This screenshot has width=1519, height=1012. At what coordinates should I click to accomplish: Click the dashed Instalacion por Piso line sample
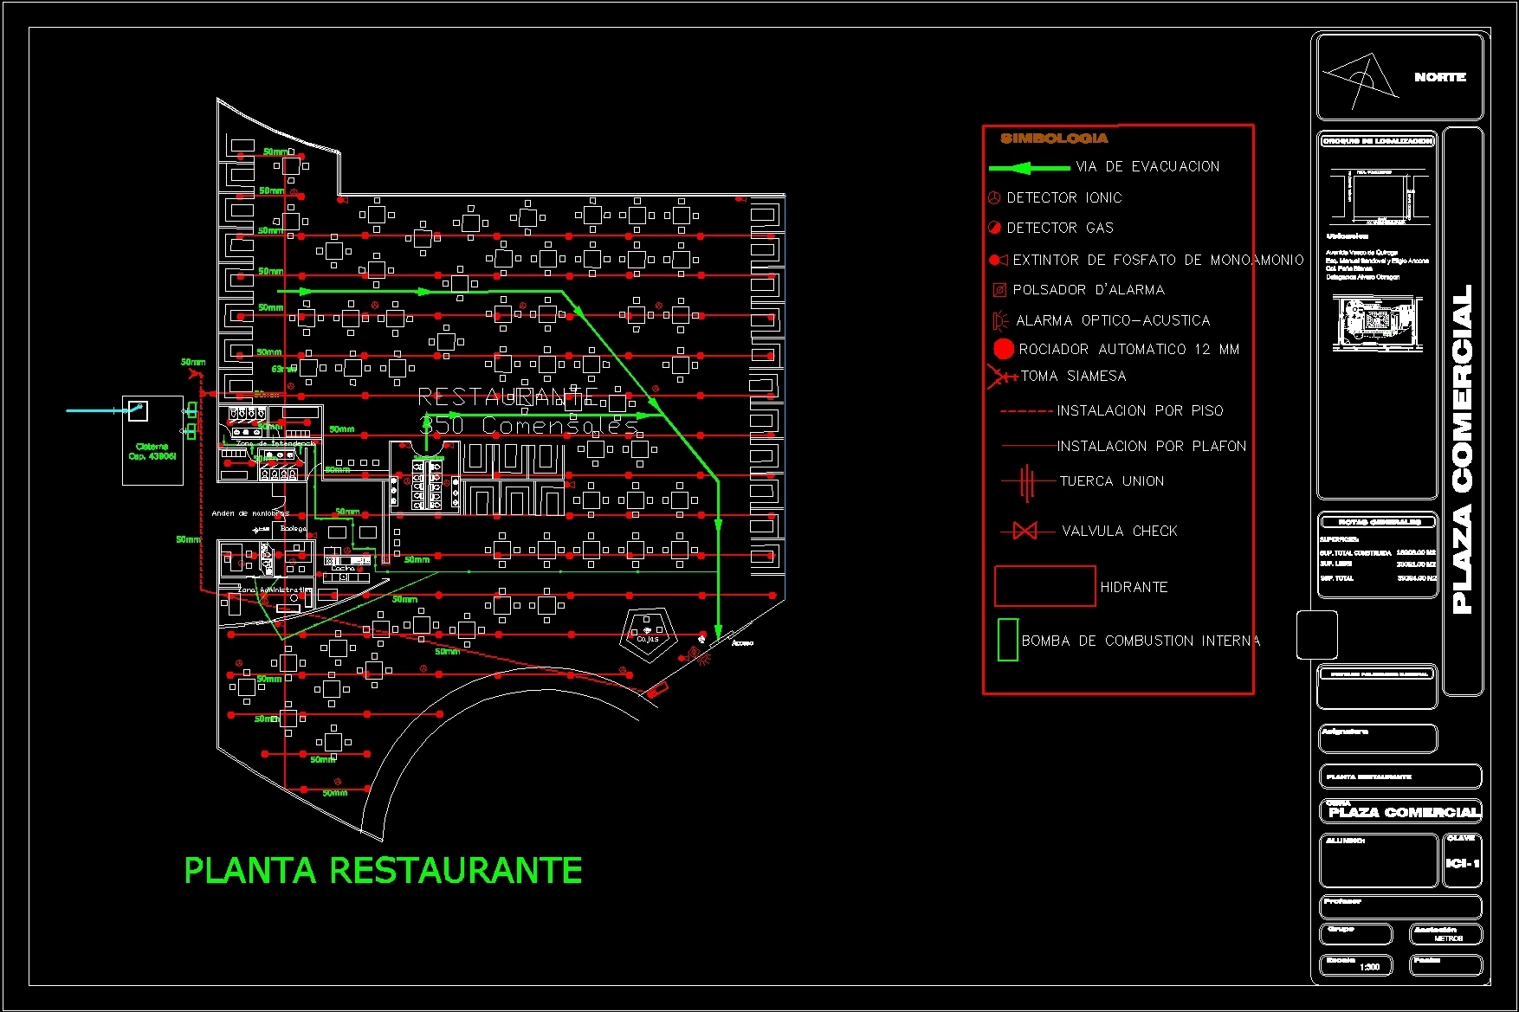click(x=1026, y=411)
